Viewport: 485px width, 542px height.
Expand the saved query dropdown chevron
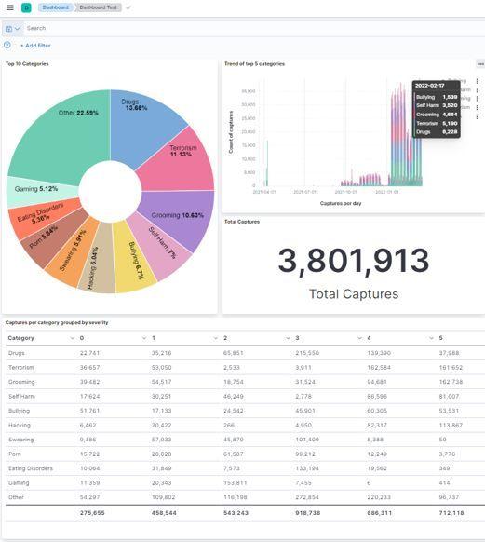[17, 29]
